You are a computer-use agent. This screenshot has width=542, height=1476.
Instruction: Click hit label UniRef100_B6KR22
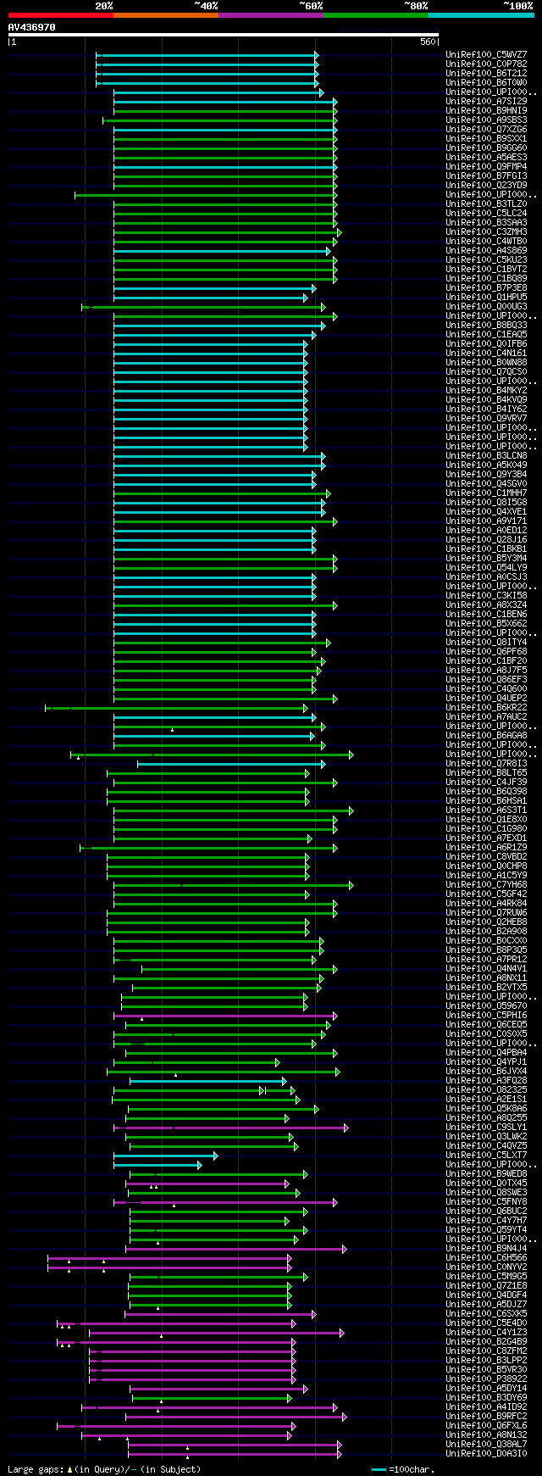(x=486, y=707)
